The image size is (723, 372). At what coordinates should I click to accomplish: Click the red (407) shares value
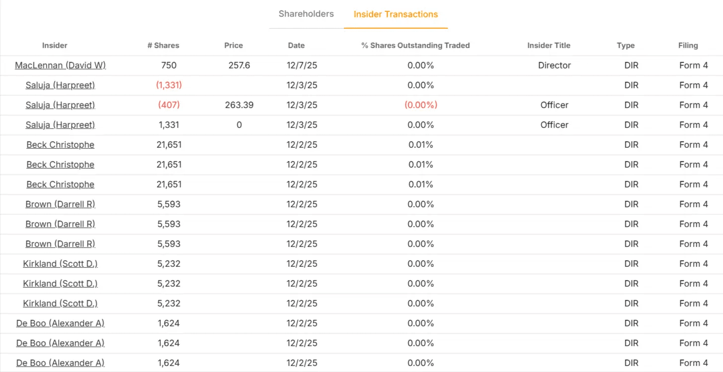tap(169, 105)
